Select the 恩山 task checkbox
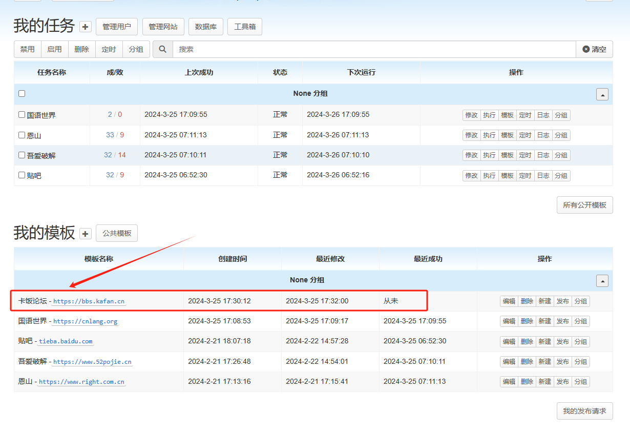This screenshot has width=630, height=433. tap(22, 135)
